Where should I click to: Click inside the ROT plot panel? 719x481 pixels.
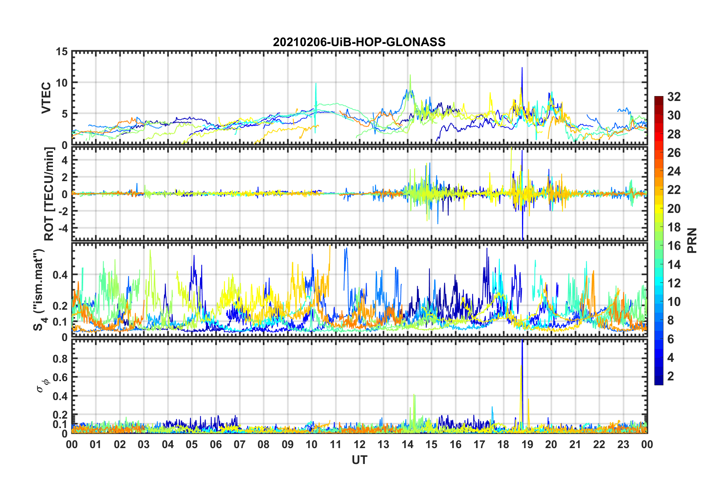[359, 194]
